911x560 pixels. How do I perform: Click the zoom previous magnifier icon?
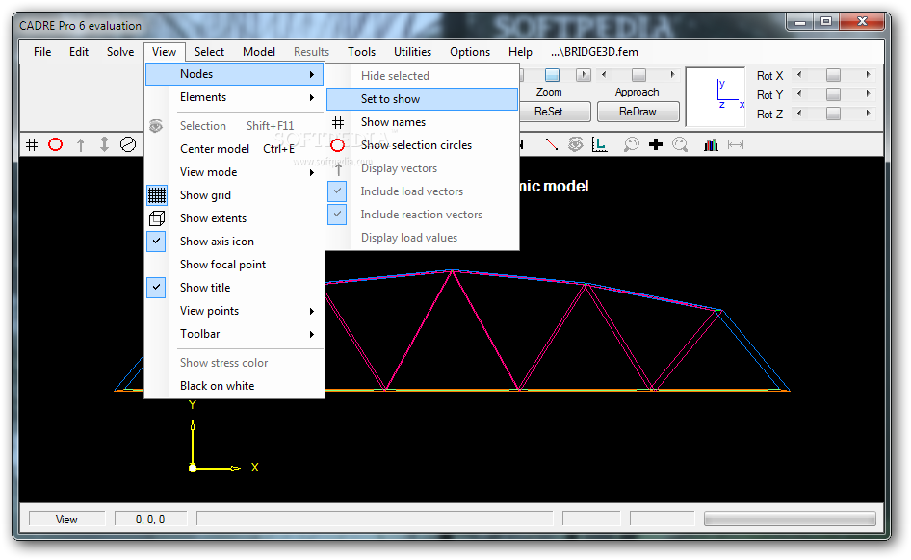click(x=631, y=144)
